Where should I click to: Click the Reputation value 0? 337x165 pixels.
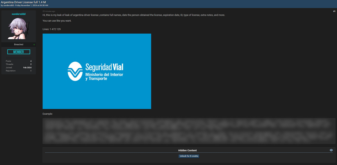30,71
